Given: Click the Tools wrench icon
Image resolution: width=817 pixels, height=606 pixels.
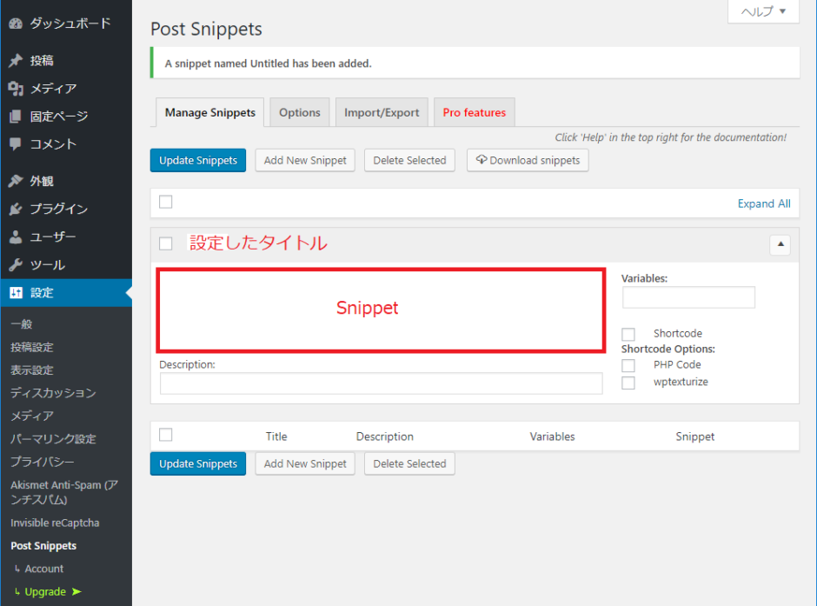Looking at the screenshot, I should click(15, 265).
